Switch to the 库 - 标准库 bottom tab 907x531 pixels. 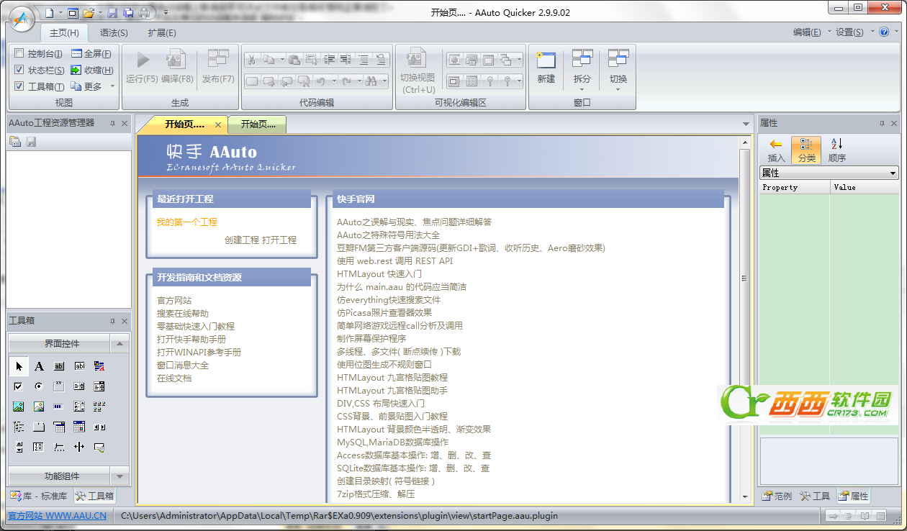coord(40,496)
